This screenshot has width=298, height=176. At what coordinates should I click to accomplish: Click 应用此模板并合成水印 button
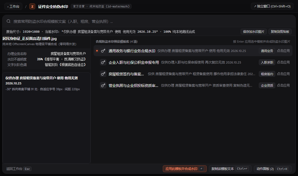[185, 169]
